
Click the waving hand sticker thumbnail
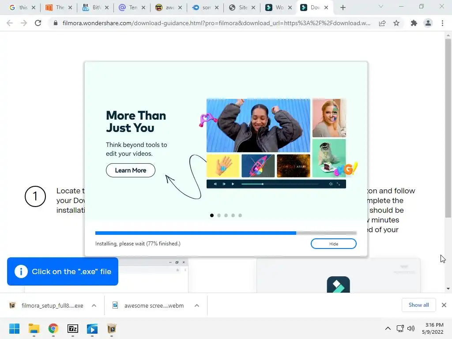coord(223,166)
